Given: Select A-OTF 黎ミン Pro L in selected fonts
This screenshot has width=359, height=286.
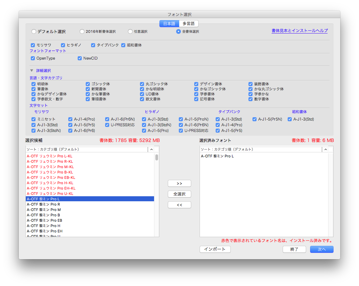Looking at the screenshot, I should [x=264, y=156].
